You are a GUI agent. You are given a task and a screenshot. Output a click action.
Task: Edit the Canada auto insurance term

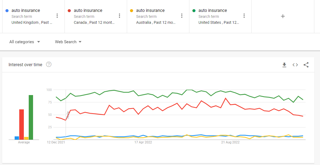click(88, 11)
